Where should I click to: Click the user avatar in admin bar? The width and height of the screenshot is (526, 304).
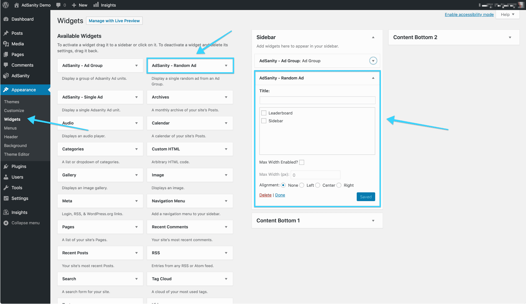tap(521, 5)
